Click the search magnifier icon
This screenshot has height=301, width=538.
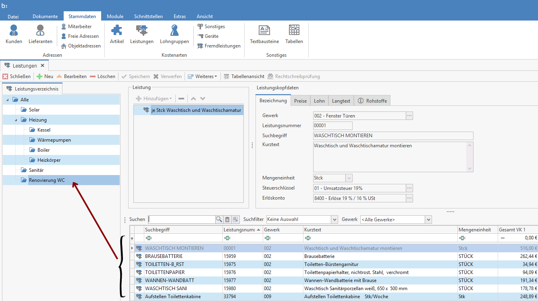pos(219,219)
